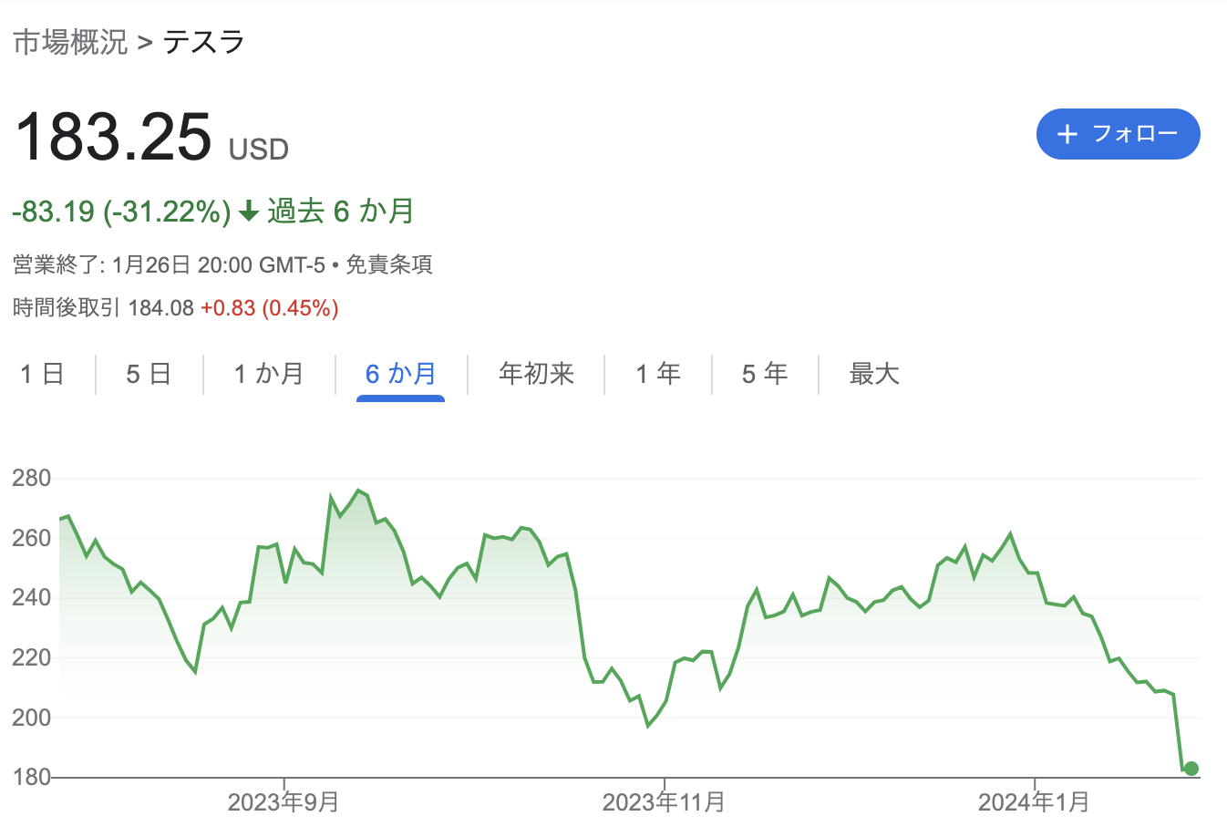Click after-hours change +0.83 (0.45%)

tap(270, 308)
